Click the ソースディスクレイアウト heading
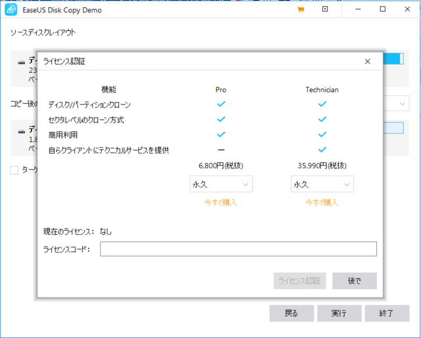This screenshot has height=338, width=421. 43,33
